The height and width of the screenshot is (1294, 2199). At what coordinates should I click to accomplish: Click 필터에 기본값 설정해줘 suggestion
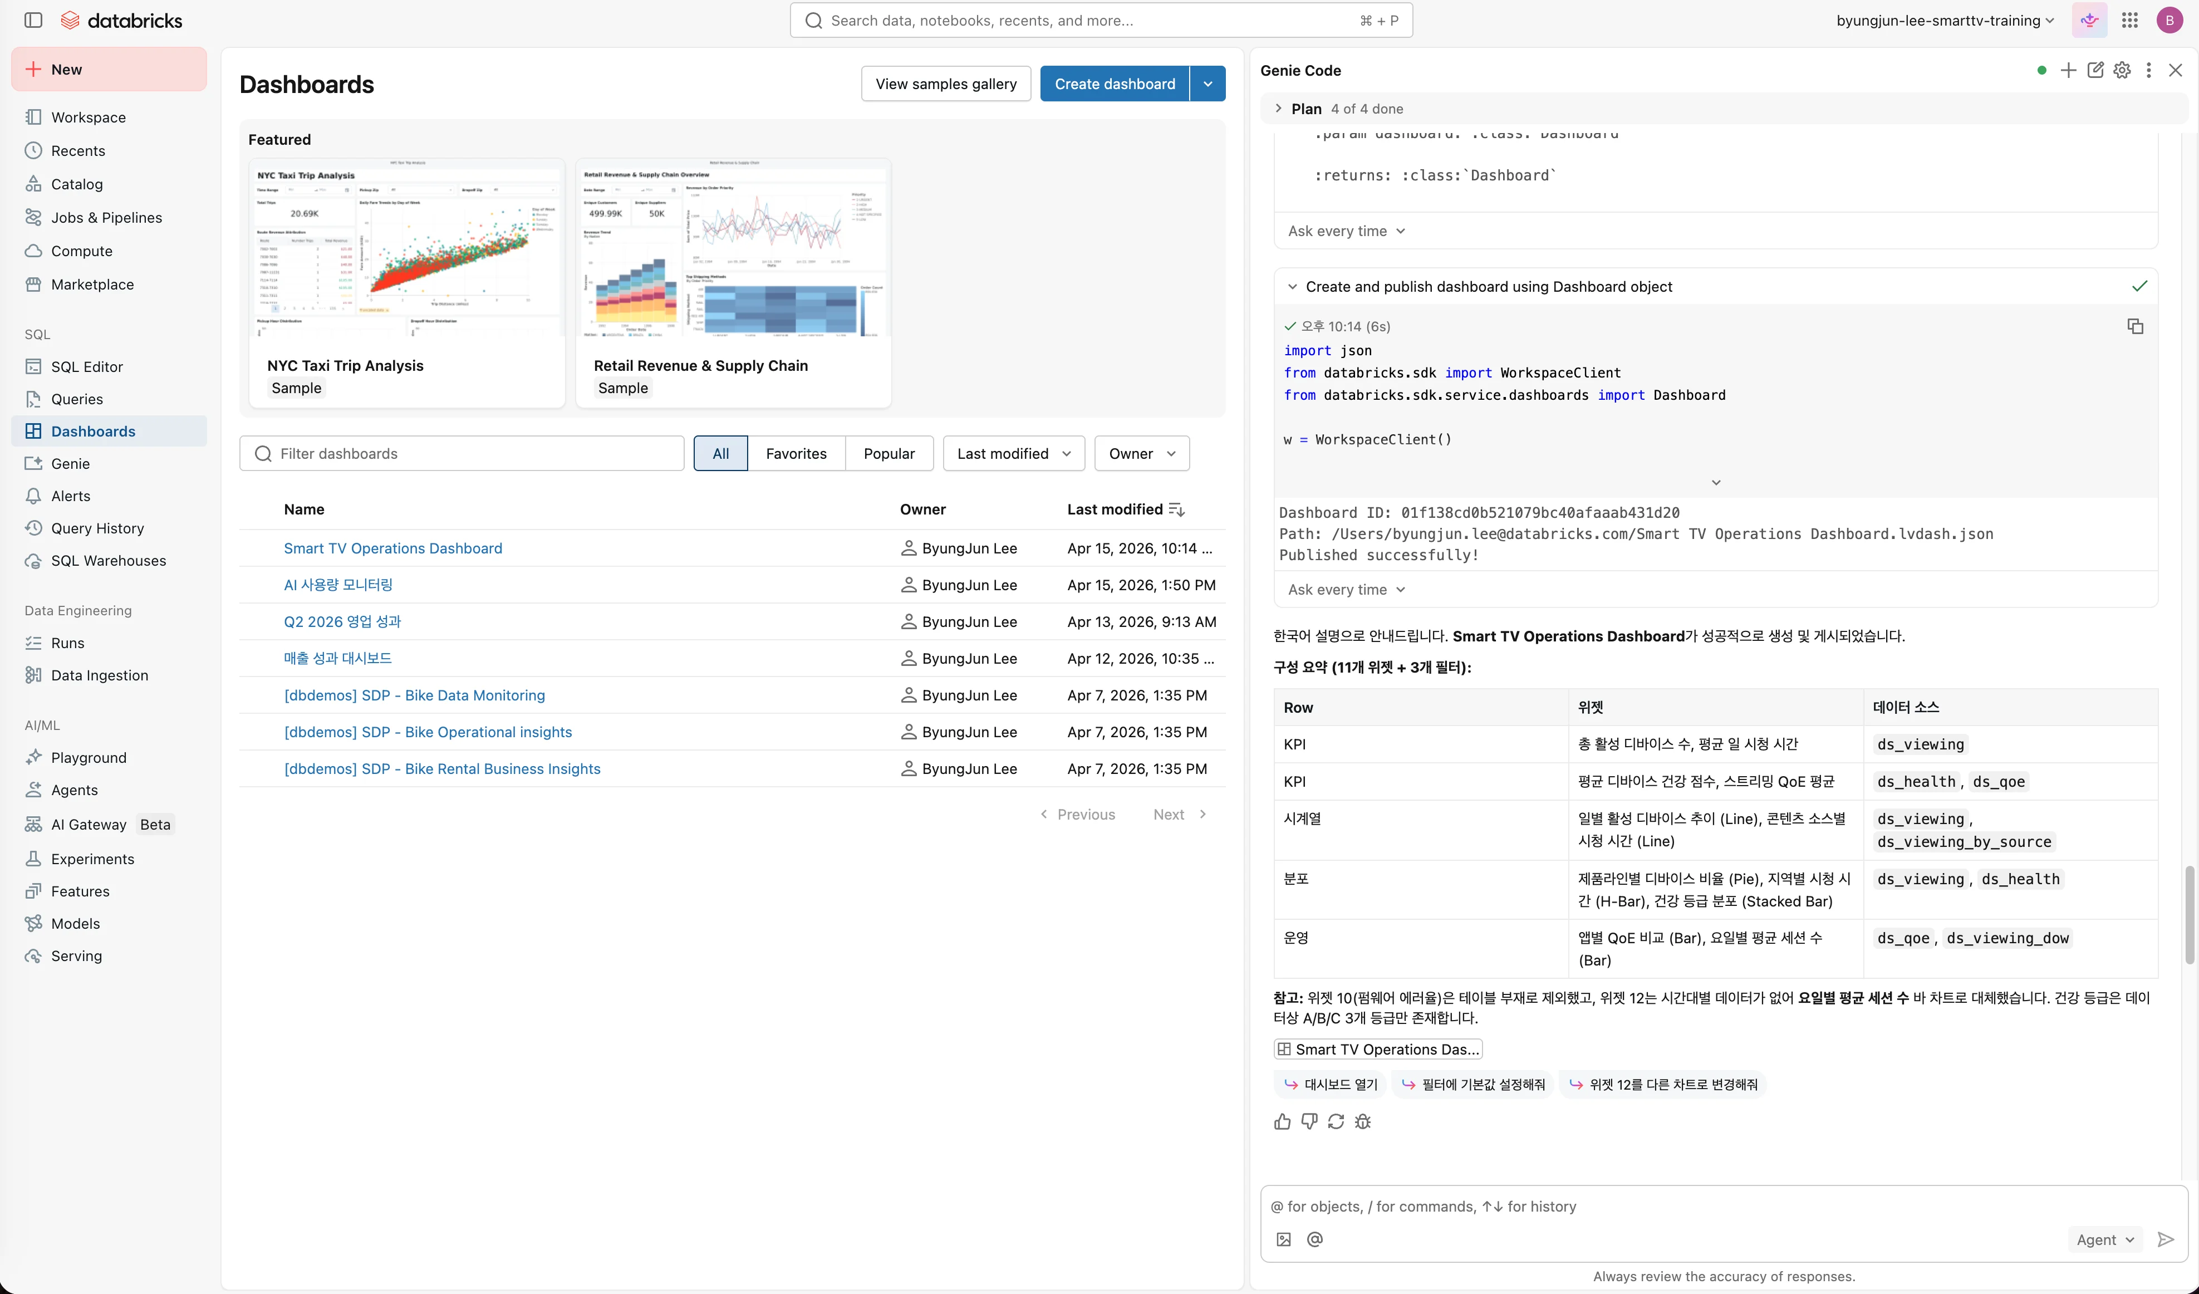(x=1473, y=1085)
